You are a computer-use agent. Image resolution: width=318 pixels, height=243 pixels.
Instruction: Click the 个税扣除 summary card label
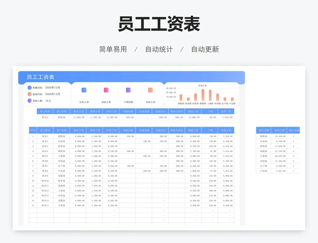click(x=128, y=102)
